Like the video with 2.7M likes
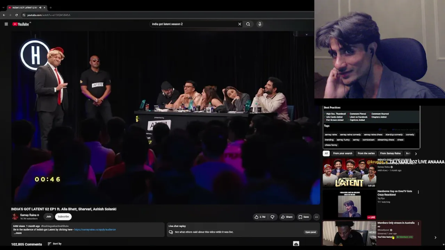445x250 pixels. (x=260, y=217)
